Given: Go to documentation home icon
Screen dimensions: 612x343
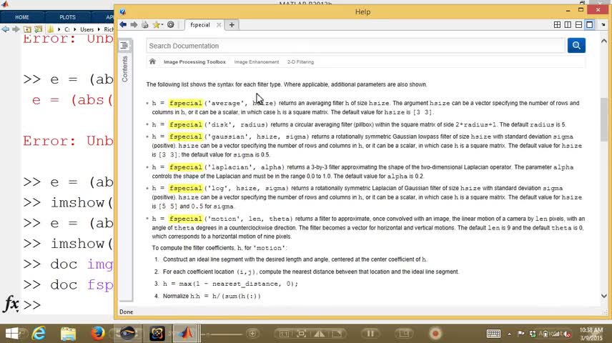Looking at the screenshot, I should tap(152, 61).
